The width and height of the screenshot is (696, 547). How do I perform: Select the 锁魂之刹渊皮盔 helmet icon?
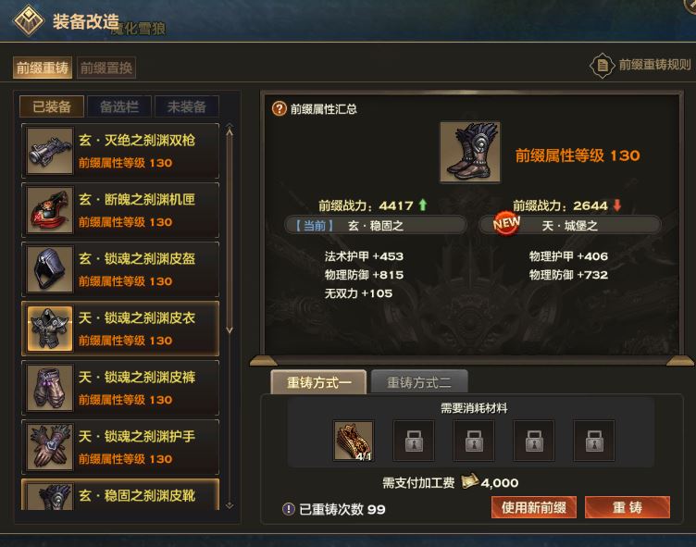click(50, 269)
